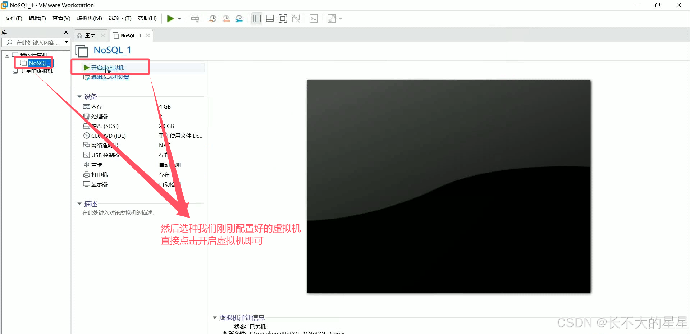Image resolution: width=690 pixels, height=334 pixels.
Task: Collapse the 虚拟机详细信息 section
Action: point(215,317)
